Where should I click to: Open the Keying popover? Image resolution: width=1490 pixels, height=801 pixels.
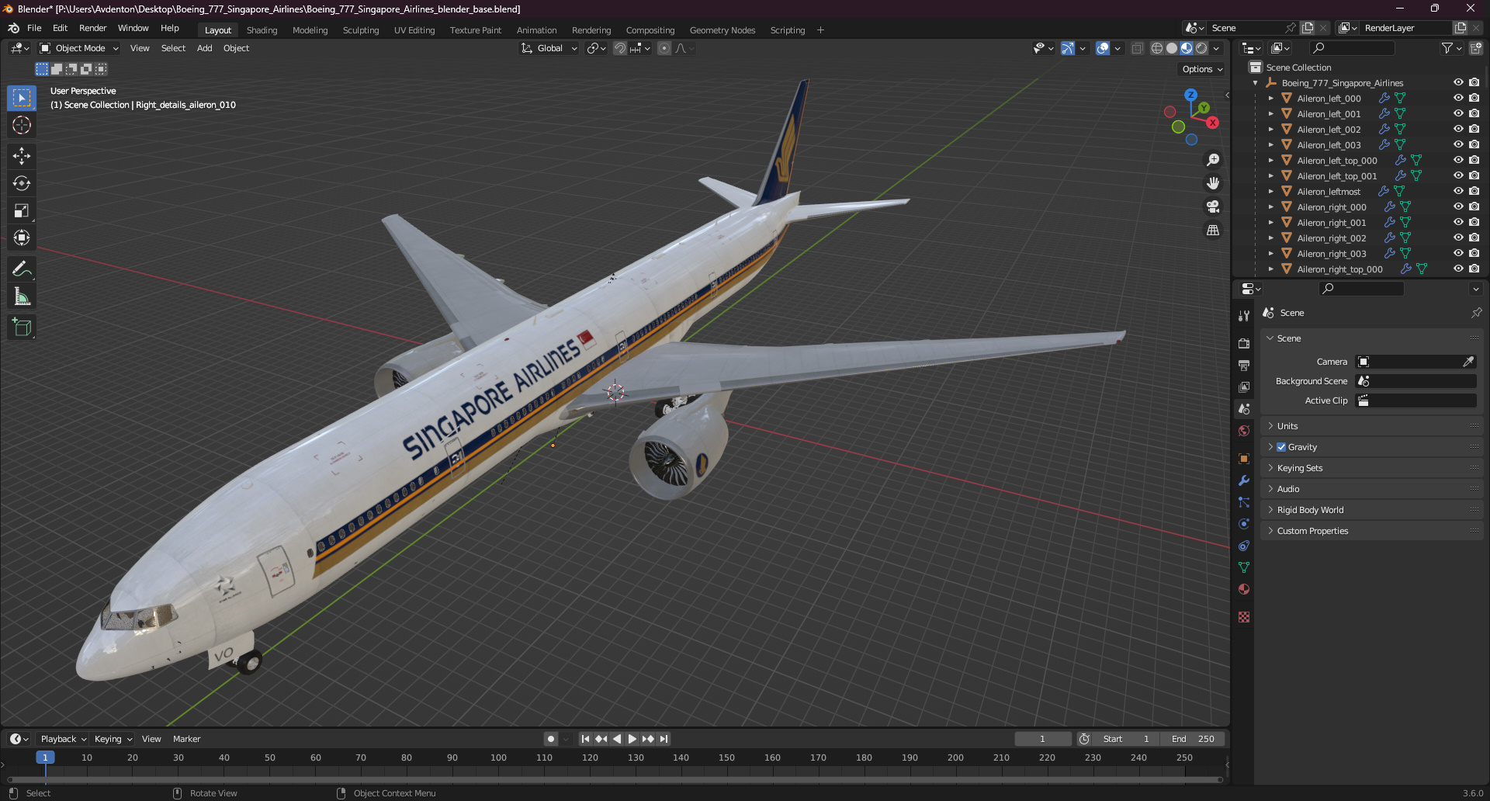[x=113, y=739]
